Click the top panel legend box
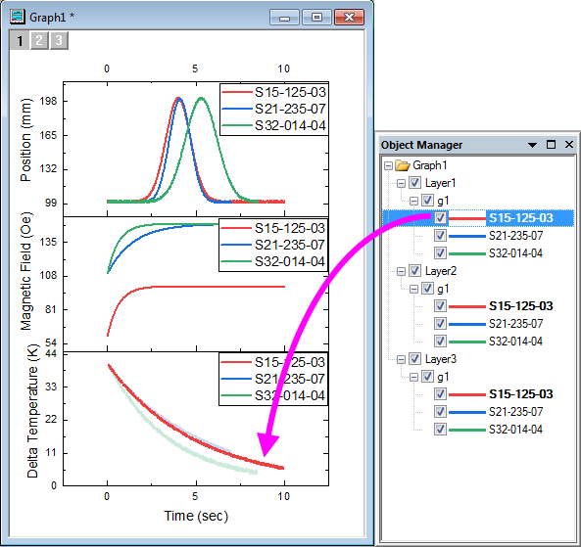Screen dimensions: 581x547 pos(274,110)
